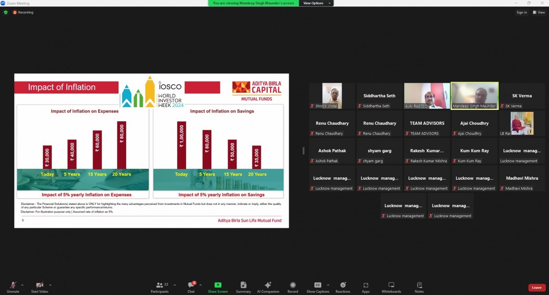
Task: Click 'Impact of 5% yearly Inflation on Expenses' caption
Action: click(x=86, y=195)
